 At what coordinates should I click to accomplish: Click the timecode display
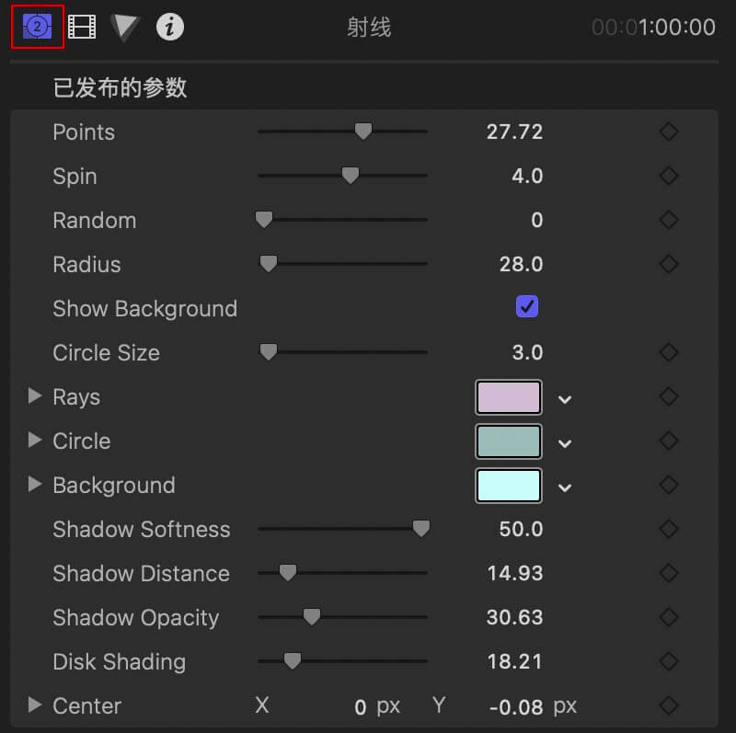pyautogui.click(x=653, y=28)
